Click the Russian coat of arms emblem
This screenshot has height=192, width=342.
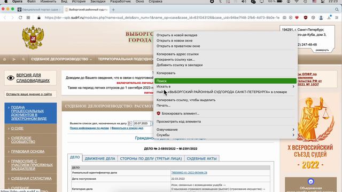click(33, 37)
